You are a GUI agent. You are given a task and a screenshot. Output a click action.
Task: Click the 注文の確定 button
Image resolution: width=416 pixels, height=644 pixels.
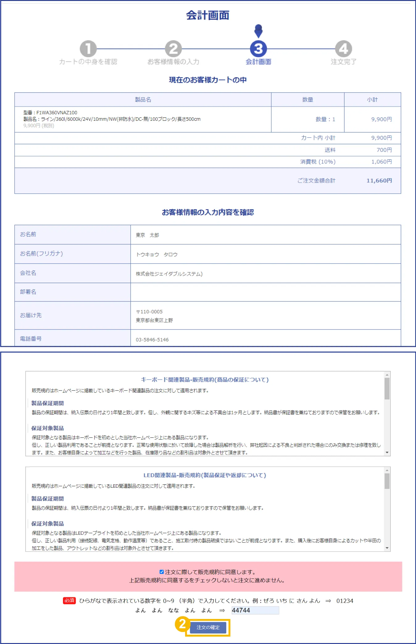click(208, 627)
